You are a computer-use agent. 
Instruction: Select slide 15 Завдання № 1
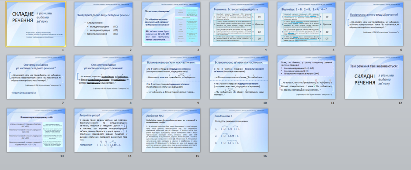tap(171, 130)
